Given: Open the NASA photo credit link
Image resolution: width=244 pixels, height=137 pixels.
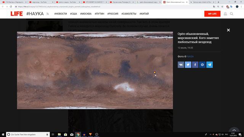Looking at the screenshot, I should coord(190,56).
